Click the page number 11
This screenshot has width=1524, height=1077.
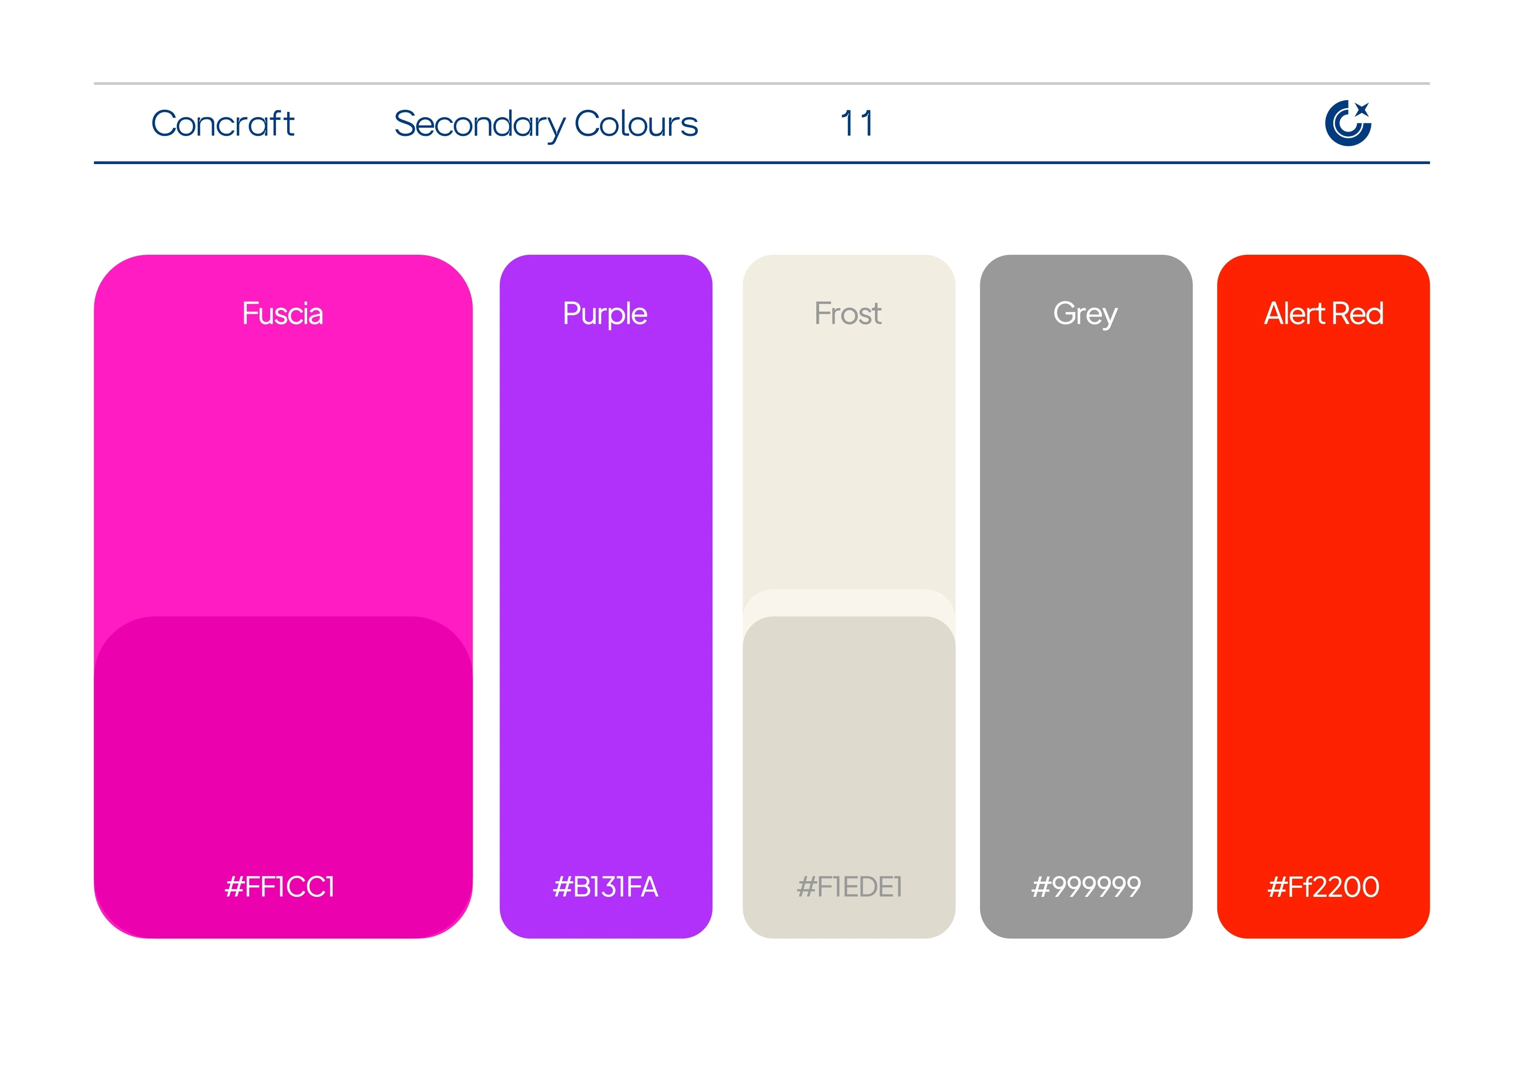point(857,124)
